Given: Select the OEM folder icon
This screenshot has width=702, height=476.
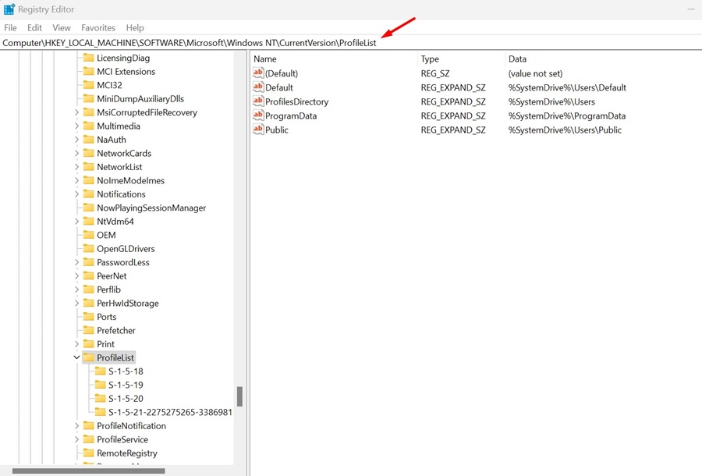Looking at the screenshot, I should click(x=89, y=235).
